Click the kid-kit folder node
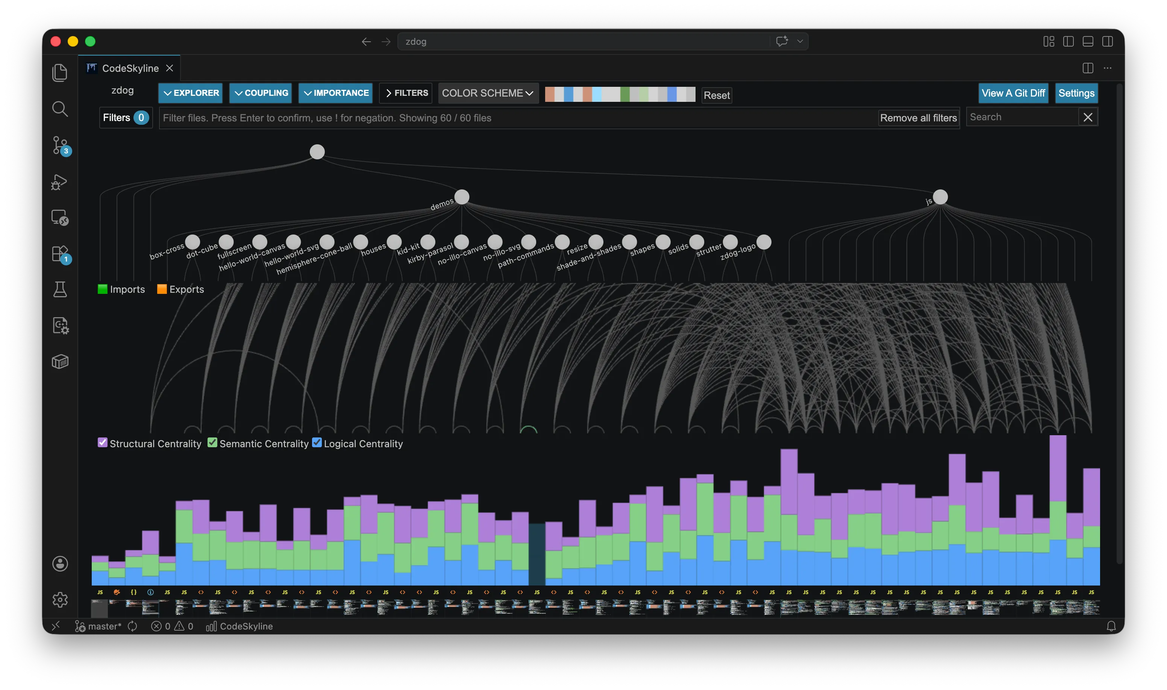The image size is (1167, 690). 428,242
